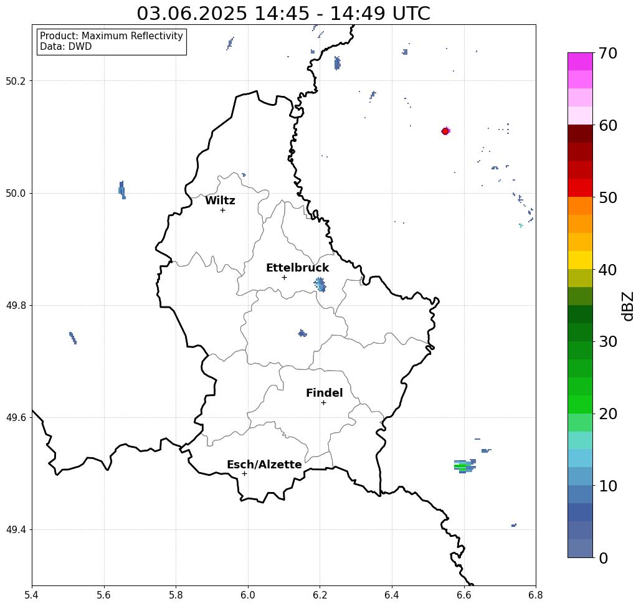Click the blue radar echo east of Ettelbruck
641x606 pixels.
[320, 285]
